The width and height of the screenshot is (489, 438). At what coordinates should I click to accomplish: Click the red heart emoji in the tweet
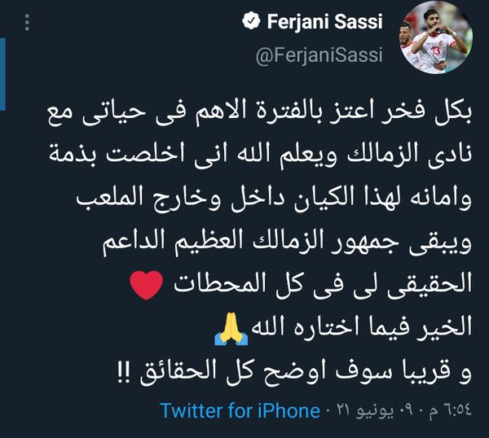[146, 284]
